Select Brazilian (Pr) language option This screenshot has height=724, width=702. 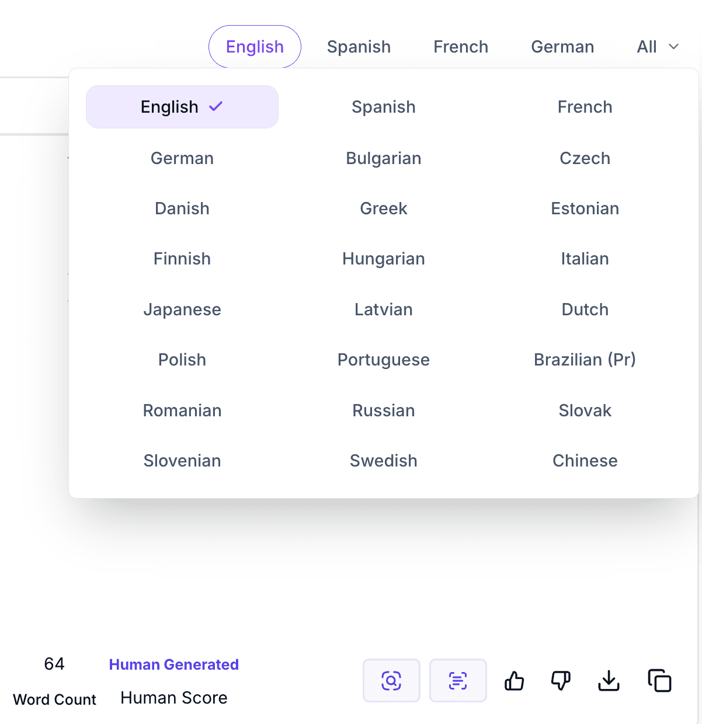click(585, 360)
